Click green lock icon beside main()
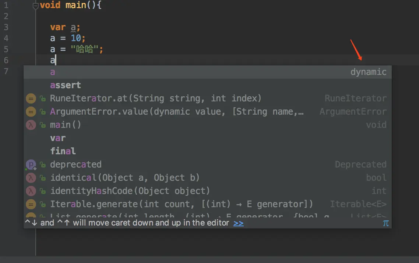This screenshot has height=263, width=419. coord(43,125)
